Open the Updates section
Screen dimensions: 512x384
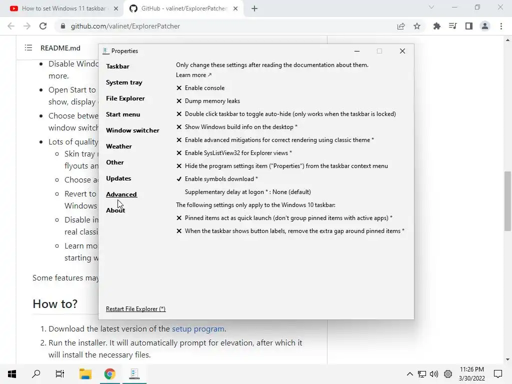[118, 178]
